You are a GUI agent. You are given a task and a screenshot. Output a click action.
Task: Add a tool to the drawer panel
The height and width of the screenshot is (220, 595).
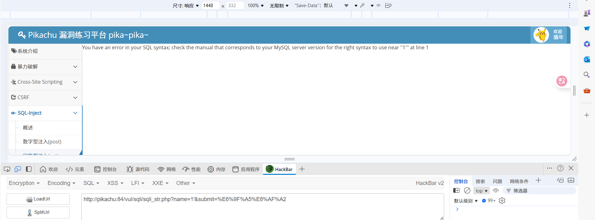pos(538,180)
